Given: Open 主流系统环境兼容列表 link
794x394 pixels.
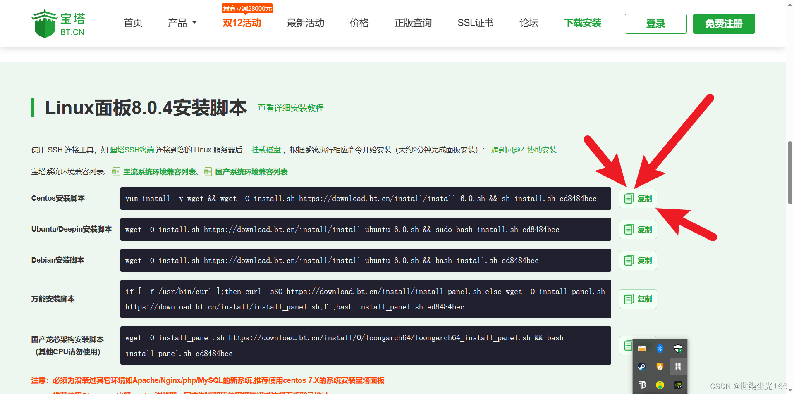Looking at the screenshot, I should [x=160, y=172].
